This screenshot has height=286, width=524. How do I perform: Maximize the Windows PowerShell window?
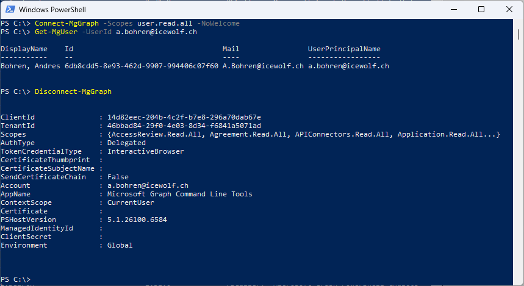pos(481,10)
